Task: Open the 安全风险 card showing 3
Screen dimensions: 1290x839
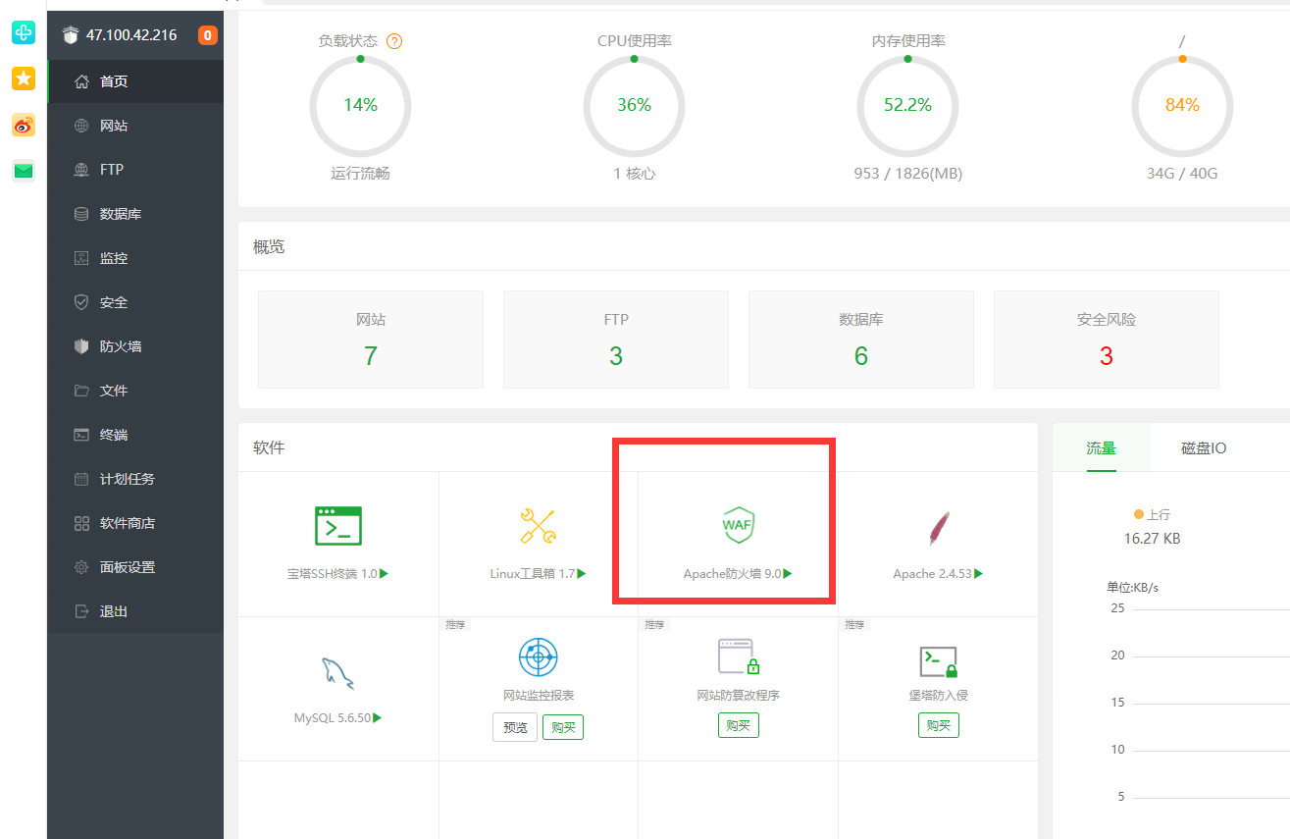Action: pos(1107,340)
